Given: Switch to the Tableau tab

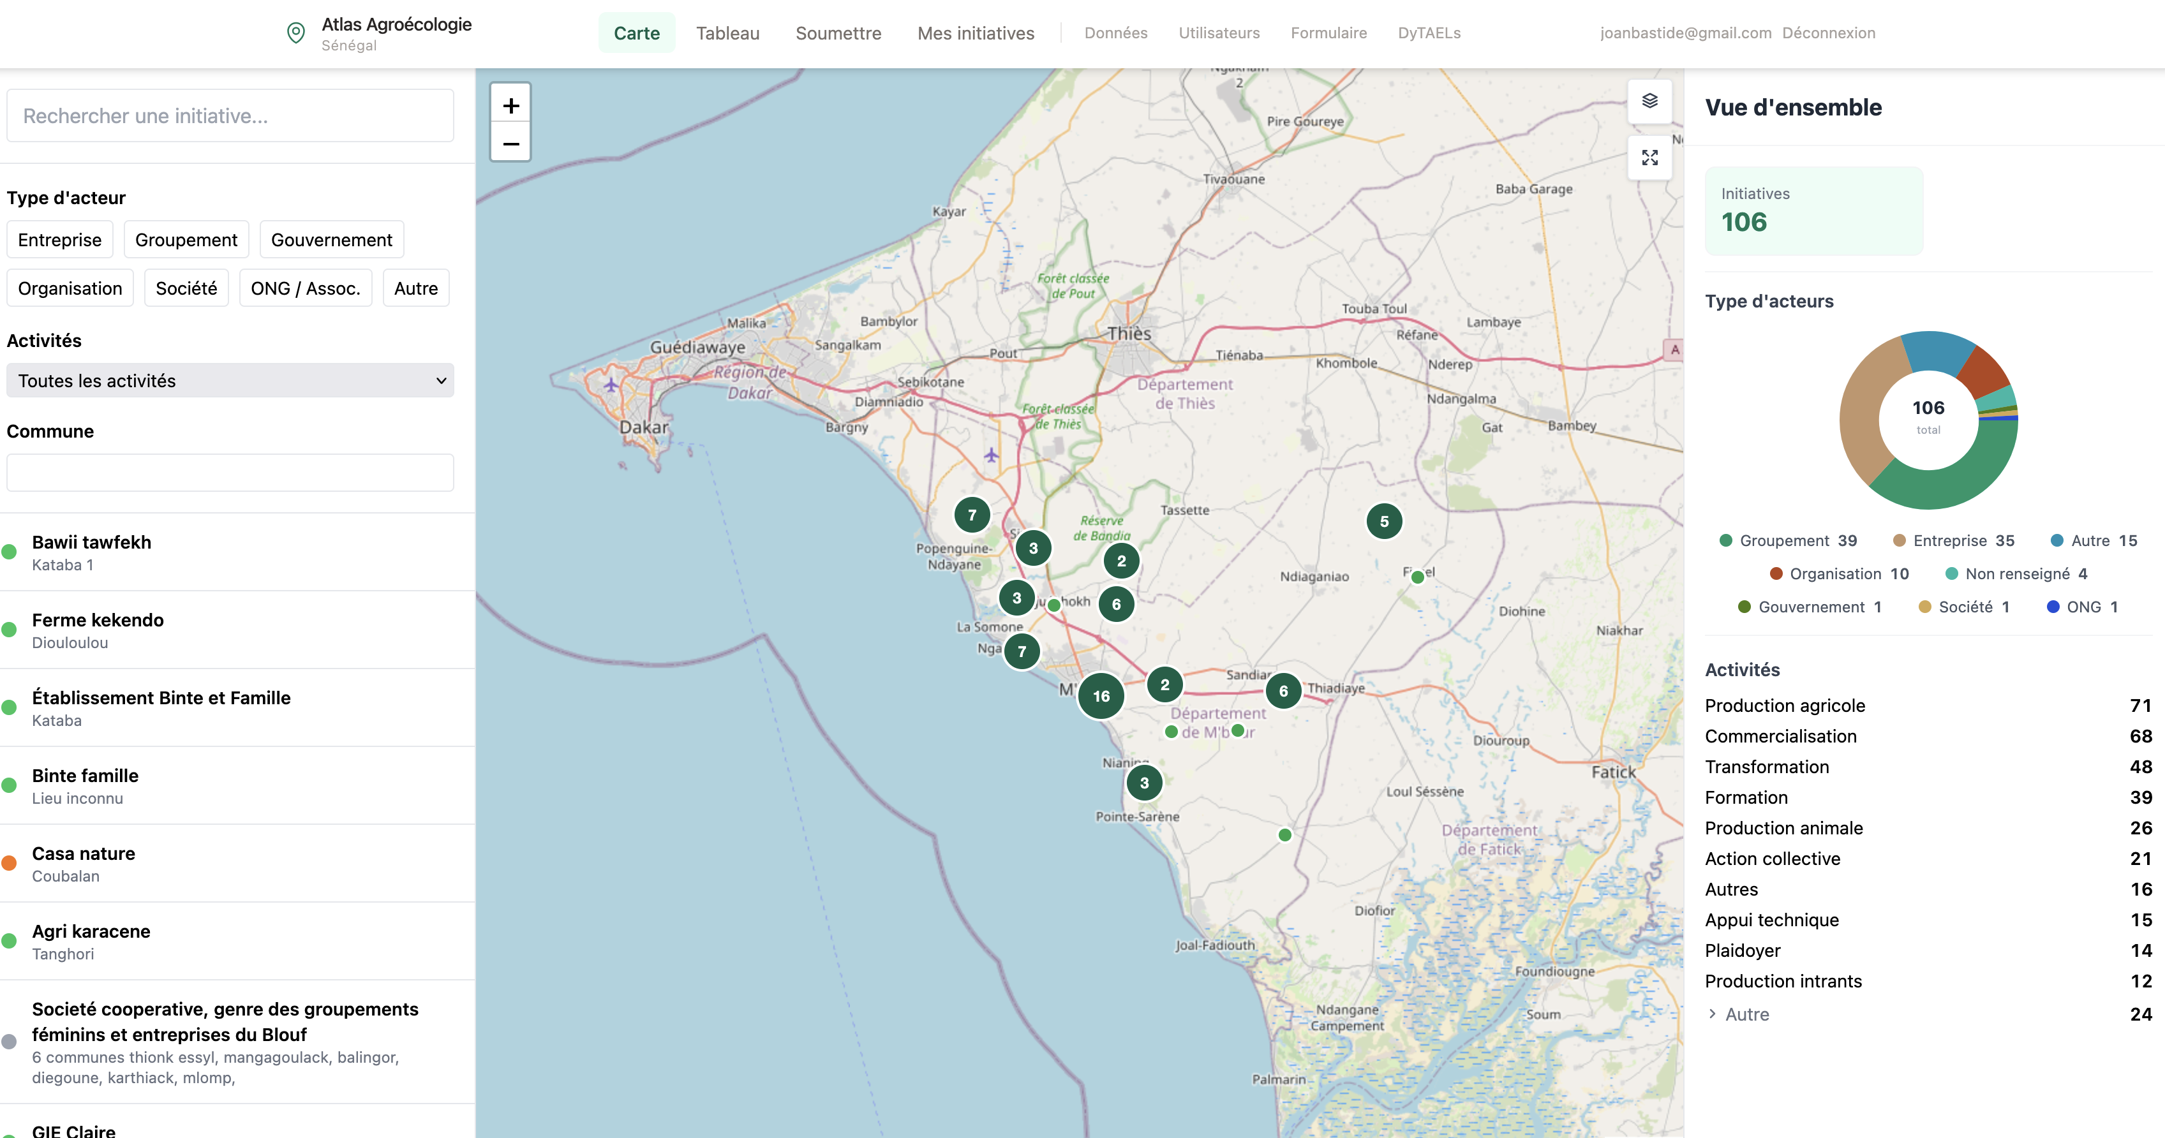Looking at the screenshot, I should pos(727,33).
